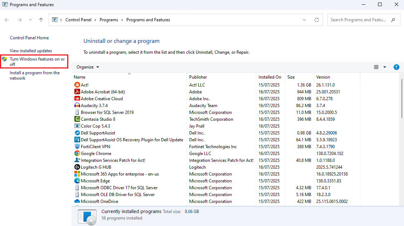Open Install a program from the network

point(35,75)
